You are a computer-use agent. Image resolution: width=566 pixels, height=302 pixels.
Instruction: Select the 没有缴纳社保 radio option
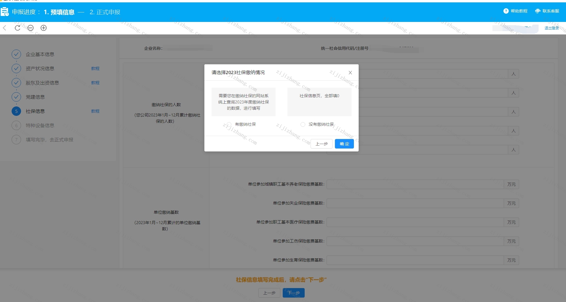[x=303, y=124]
